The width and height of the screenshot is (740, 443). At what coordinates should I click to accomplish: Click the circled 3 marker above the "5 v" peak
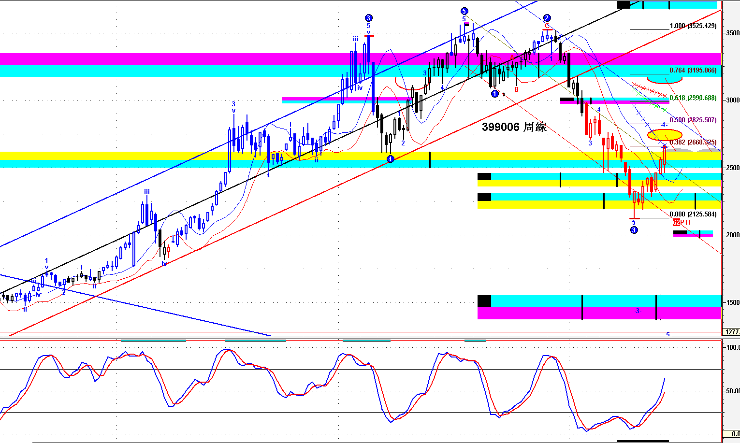tap(368, 18)
